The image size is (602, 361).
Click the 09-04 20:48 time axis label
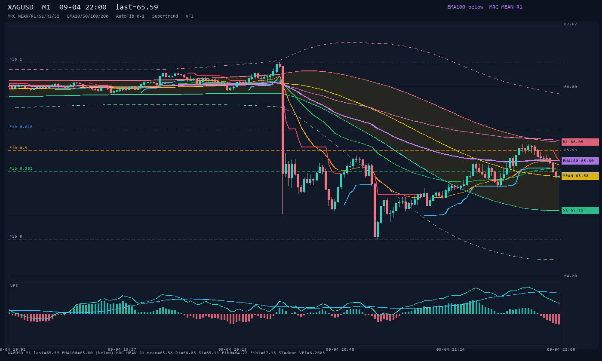(x=340, y=349)
